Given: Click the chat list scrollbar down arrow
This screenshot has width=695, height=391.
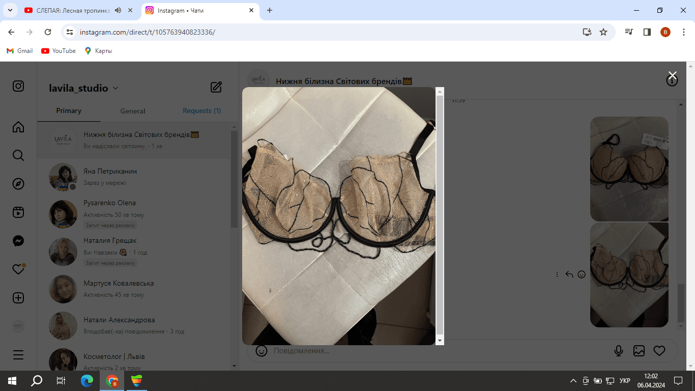Looking at the screenshot, I should click(x=234, y=366).
